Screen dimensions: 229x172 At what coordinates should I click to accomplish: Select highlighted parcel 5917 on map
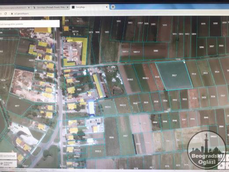pos(174,75)
